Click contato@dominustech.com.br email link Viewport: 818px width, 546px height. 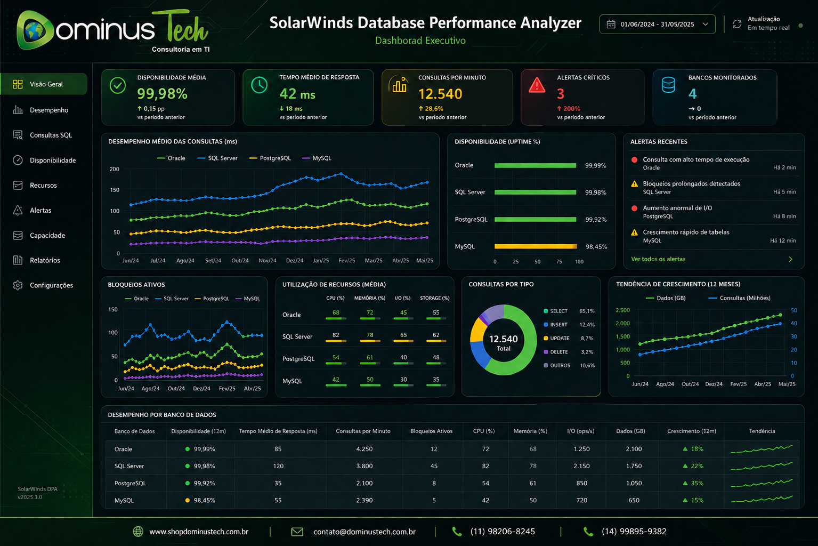point(365,532)
